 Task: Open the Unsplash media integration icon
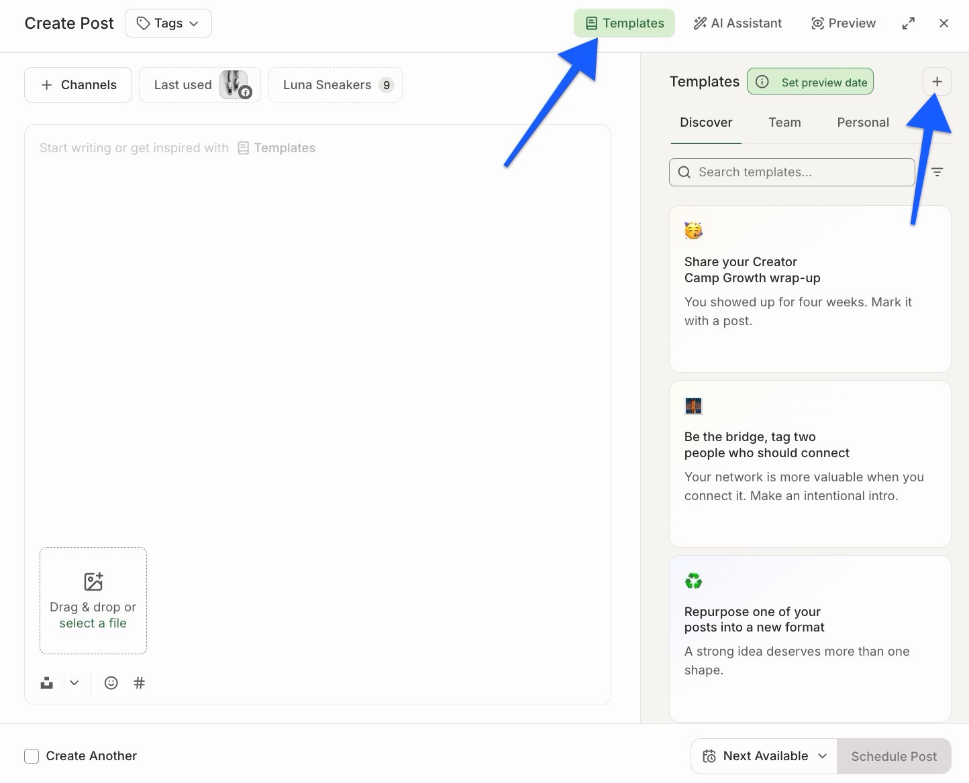pos(46,683)
